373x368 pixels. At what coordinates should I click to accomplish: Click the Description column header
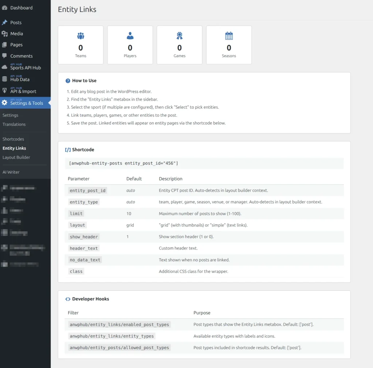pos(170,179)
